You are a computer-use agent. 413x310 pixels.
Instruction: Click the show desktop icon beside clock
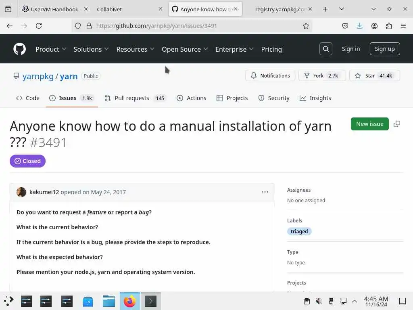point(403,301)
